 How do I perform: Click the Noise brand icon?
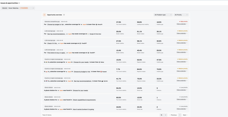(x=99, y=62)
